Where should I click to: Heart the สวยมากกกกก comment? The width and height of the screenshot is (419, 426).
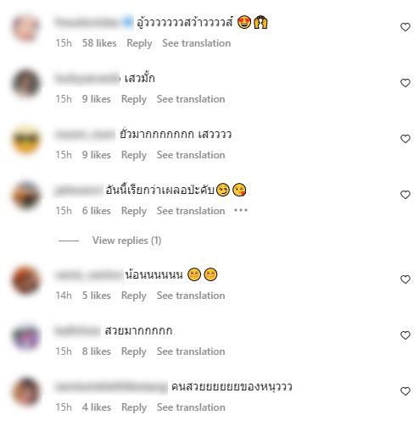coord(405,335)
